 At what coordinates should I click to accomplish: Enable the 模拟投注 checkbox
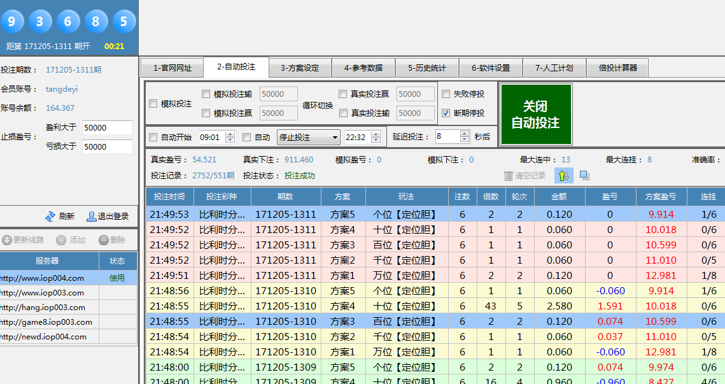[x=153, y=103]
